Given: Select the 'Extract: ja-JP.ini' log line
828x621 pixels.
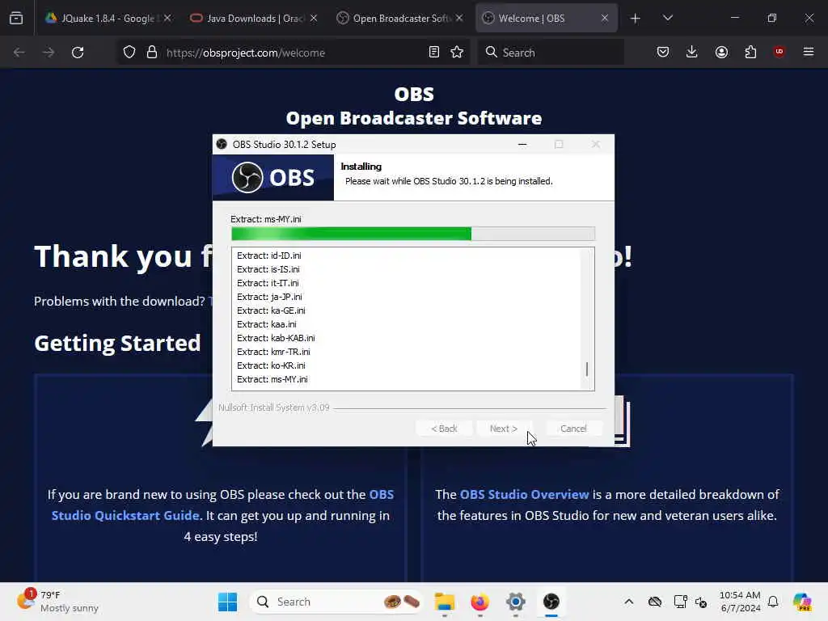Looking at the screenshot, I should pos(269,297).
